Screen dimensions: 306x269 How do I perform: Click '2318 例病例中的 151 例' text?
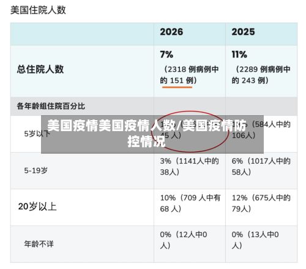[189, 75]
